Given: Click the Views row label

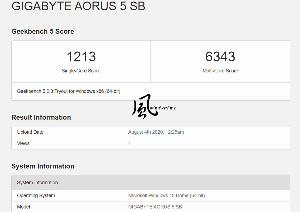Looking at the screenshot, I should click(23, 144).
